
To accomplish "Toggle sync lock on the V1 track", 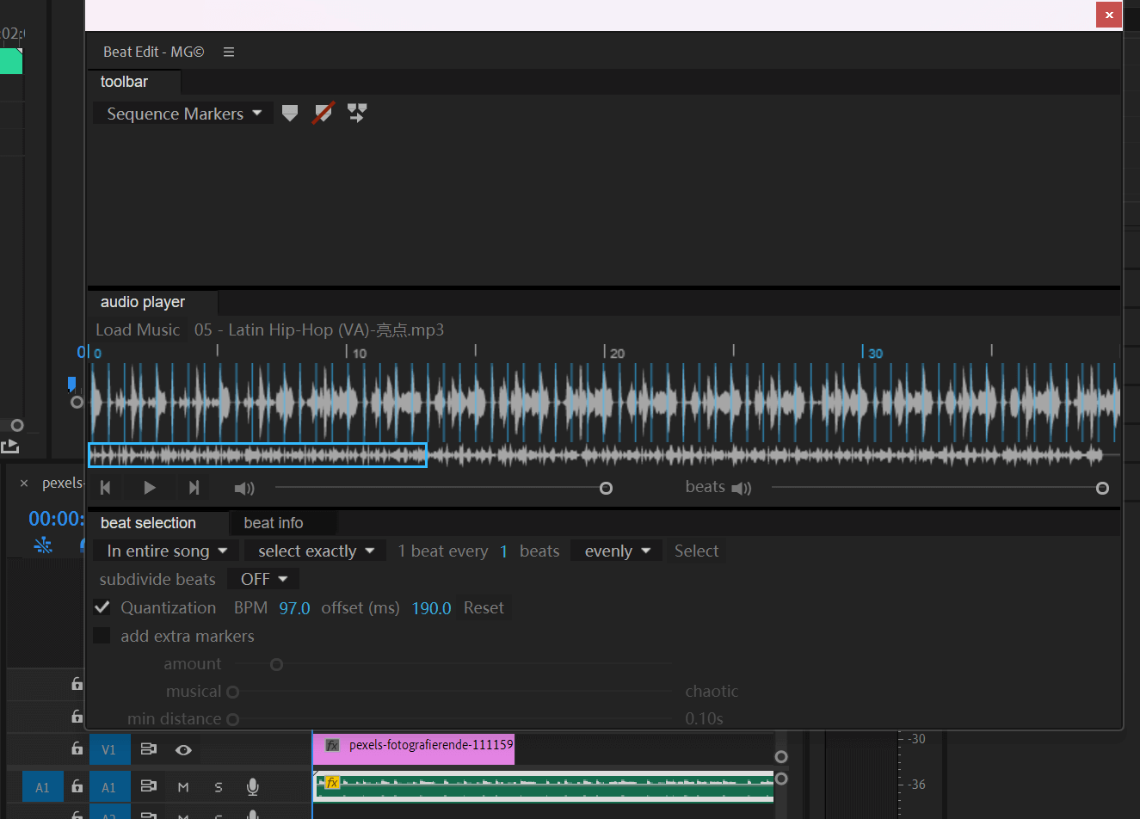I will (x=149, y=749).
